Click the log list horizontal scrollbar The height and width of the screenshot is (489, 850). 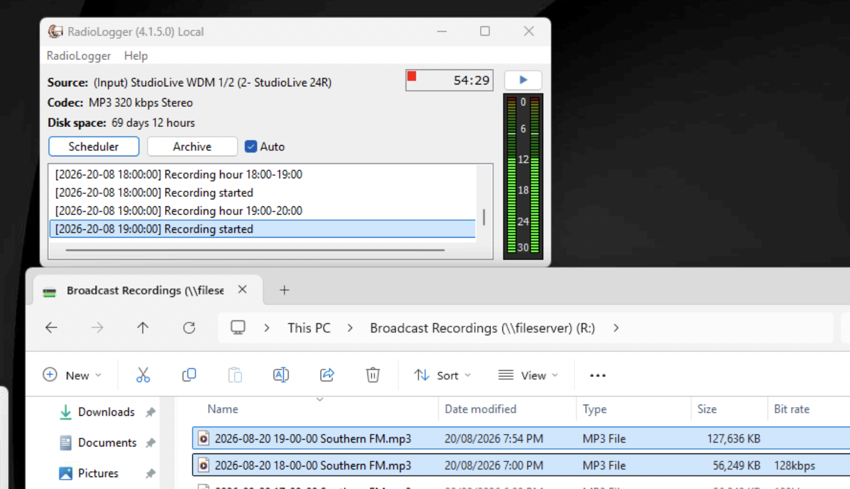(255, 250)
